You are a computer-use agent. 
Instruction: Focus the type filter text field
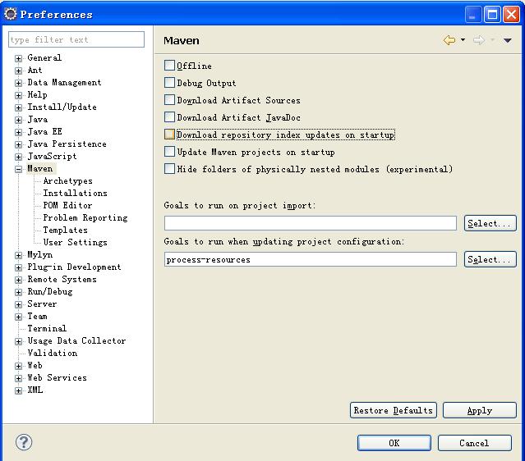pos(76,39)
